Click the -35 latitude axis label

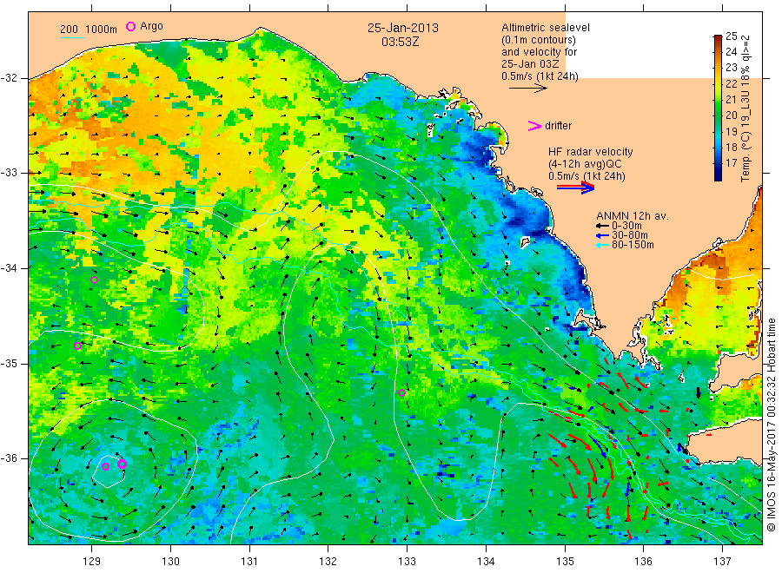click(9, 363)
